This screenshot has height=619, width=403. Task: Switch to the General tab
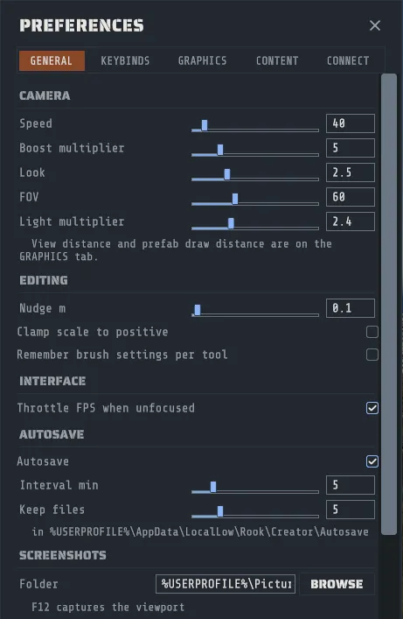pos(52,60)
